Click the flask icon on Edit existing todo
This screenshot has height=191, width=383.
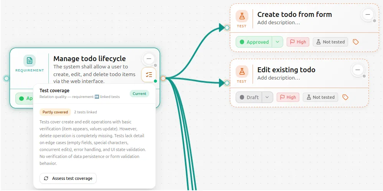pyautogui.click(x=242, y=71)
